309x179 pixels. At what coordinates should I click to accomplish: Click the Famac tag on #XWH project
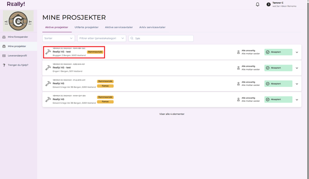point(105,102)
